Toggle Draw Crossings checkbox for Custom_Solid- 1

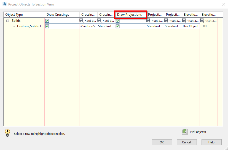coord(47,26)
